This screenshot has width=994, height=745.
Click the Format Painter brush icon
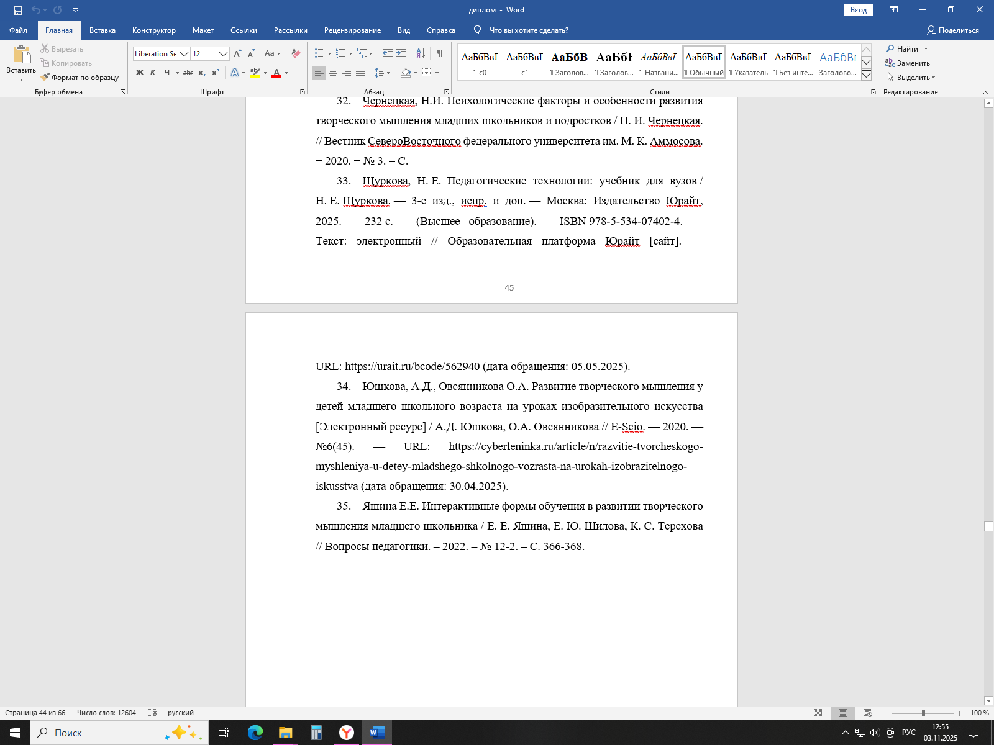(45, 78)
